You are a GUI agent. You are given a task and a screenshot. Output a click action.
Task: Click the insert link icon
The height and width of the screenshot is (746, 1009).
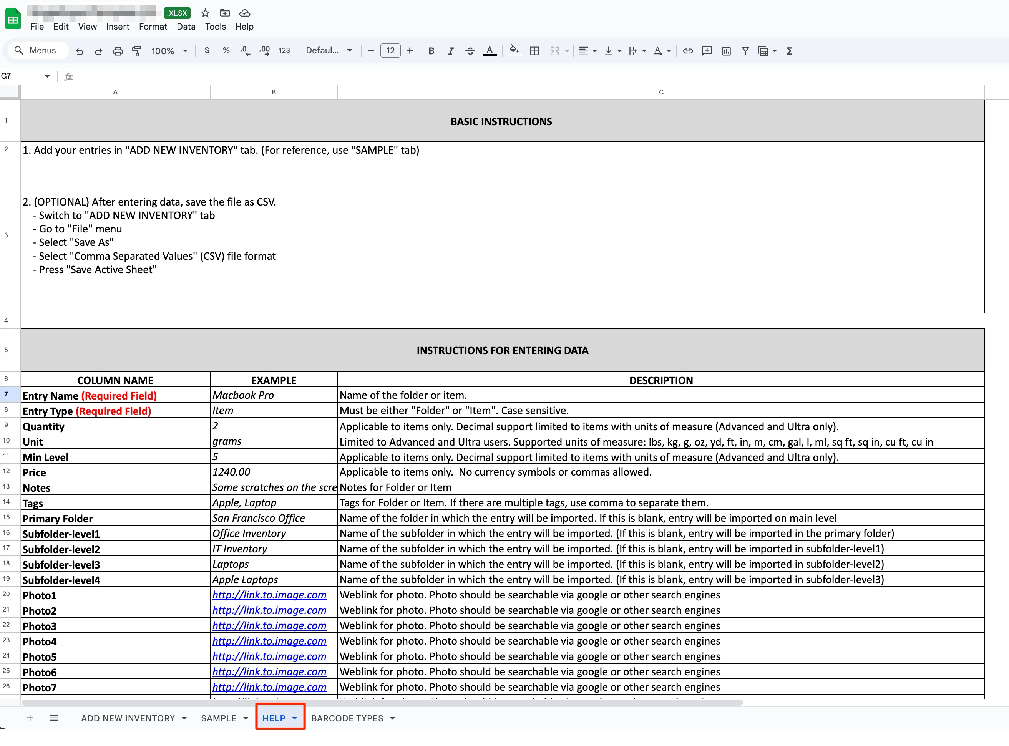coord(687,51)
